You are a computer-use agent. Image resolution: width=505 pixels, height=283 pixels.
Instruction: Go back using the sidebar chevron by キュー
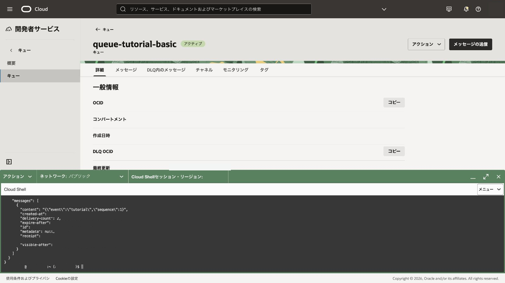click(11, 50)
